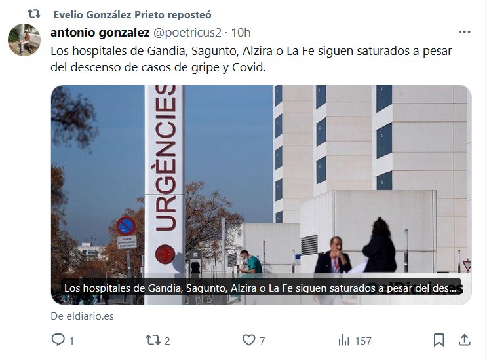Screen dimensions: 489x359
Task: Click the repost indicator icon above tweet
Action: [x=34, y=14]
